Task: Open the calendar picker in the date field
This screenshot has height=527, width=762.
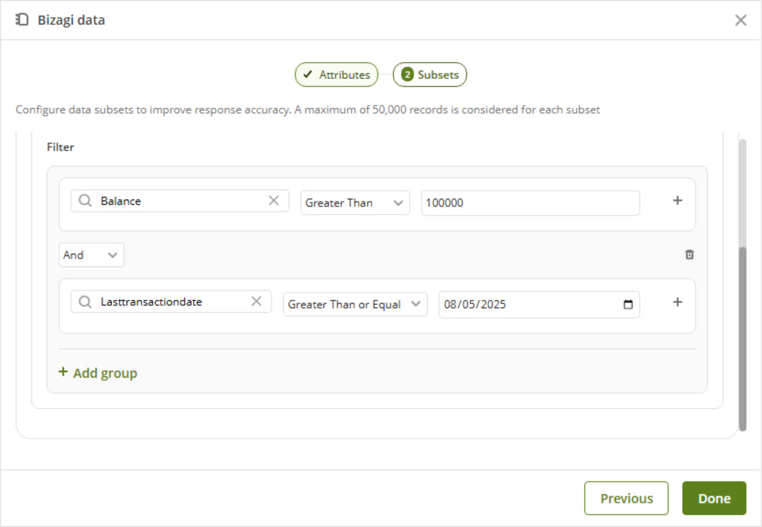Action: pos(628,304)
